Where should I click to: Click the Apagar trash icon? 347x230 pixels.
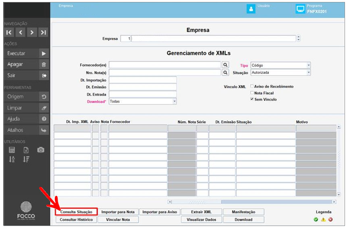(x=44, y=64)
